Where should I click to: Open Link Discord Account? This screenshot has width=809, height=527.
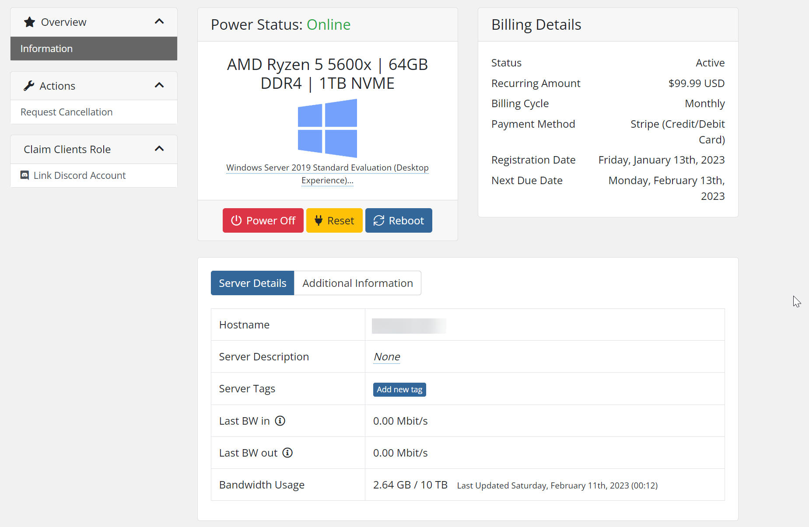[94, 175]
